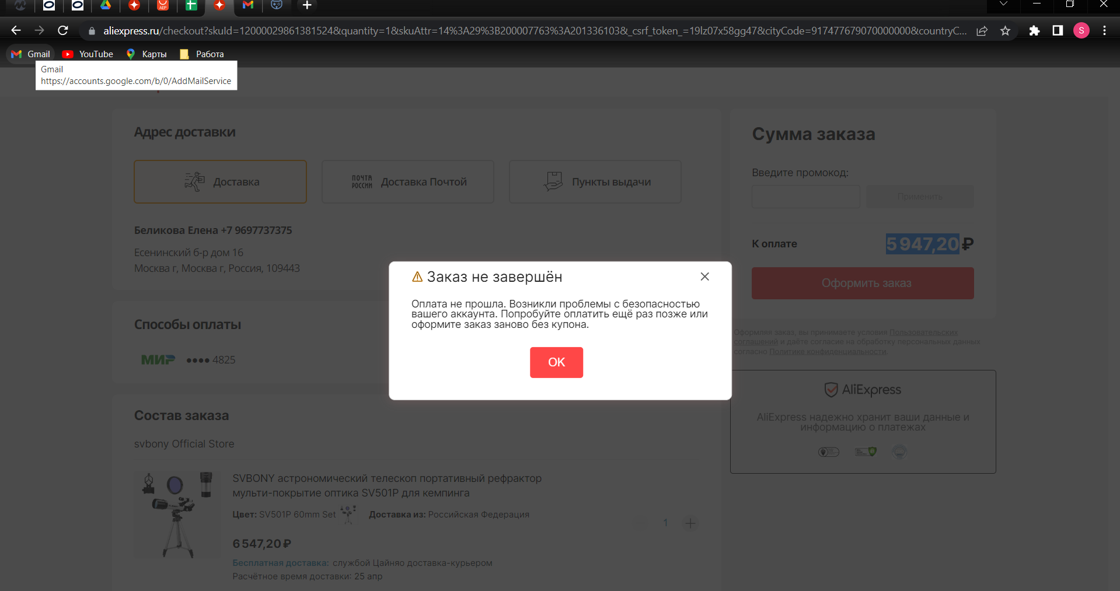The height and width of the screenshot is (591, 1120).
Task: Switch to the orange AEP shopping bag tab
Action: [x=163, y=5]
